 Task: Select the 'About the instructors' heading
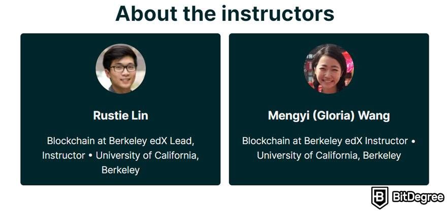225,13
